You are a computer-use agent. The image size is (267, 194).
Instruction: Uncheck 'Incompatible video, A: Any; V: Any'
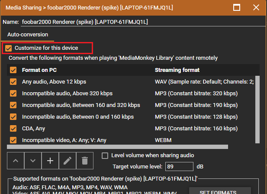click(x=13, y=140)
